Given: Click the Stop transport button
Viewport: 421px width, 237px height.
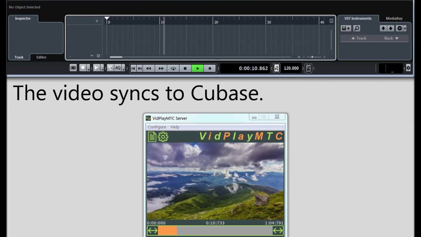Looking at the screenshot, I should pyautogui.click(x=185, y=68).
